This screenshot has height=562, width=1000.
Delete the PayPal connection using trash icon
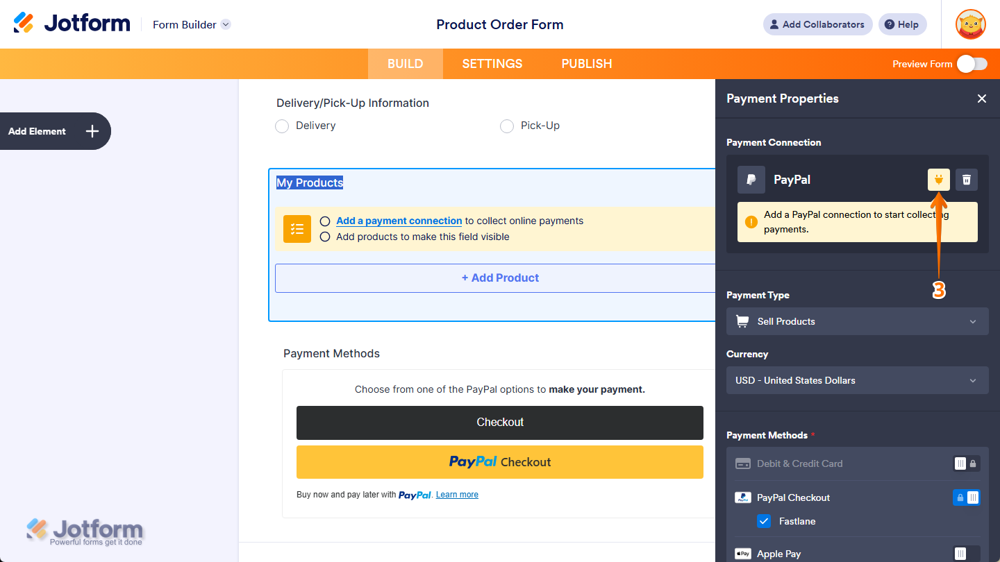pos(966,179)
